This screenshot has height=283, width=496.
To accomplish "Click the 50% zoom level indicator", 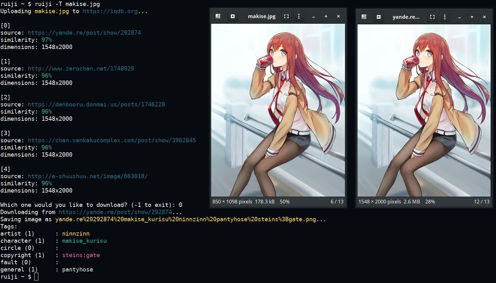I will [x=285, y=202].
